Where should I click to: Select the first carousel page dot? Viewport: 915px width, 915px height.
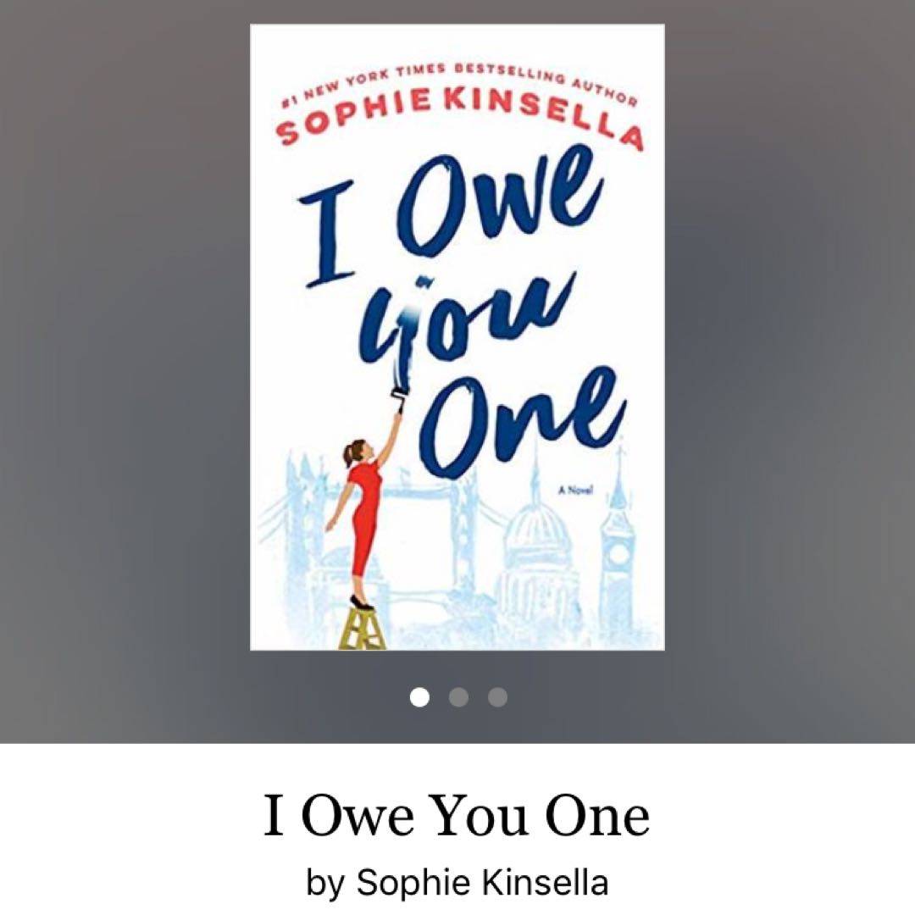[419, 696]
